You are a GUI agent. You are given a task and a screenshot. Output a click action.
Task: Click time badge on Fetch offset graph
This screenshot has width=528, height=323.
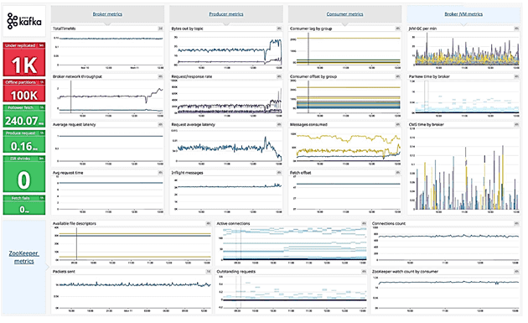398,173
